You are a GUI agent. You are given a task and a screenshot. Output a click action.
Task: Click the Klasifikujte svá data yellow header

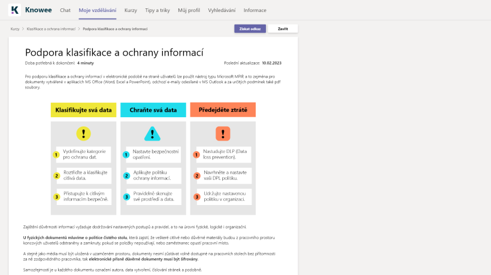tap(83, 110)
